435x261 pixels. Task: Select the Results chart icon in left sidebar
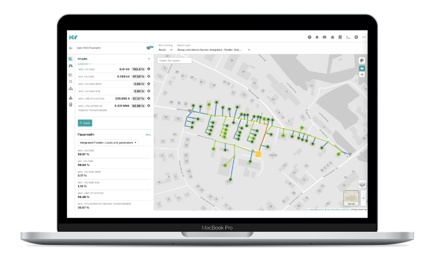70,59
